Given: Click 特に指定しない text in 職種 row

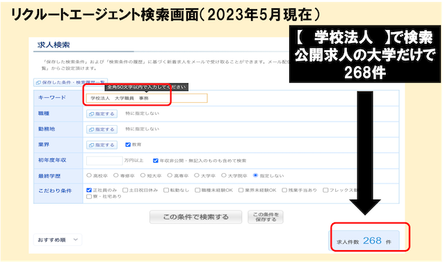Looking at the screenshot, I should pos(143,113).
